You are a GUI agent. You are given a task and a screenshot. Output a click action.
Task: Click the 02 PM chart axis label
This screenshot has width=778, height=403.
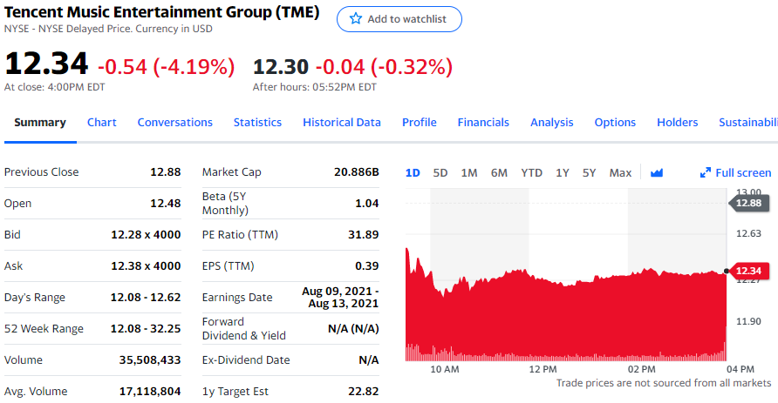coord(642,369)
